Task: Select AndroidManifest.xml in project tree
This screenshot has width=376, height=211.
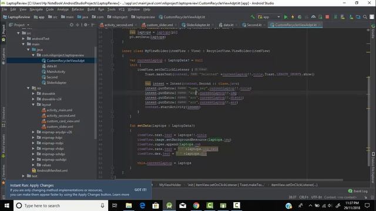Action: coord(50,171)
